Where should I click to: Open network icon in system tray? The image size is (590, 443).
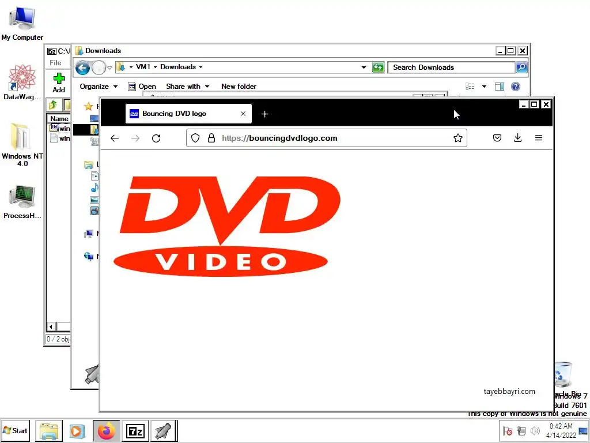coord(521,430)
